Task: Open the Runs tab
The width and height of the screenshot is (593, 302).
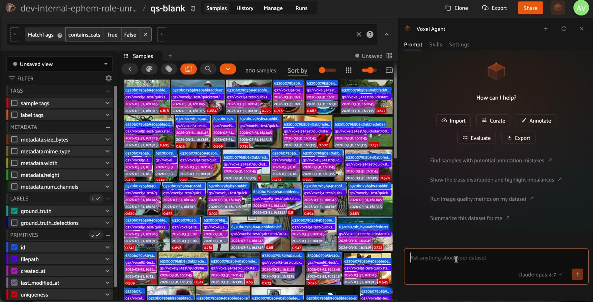Action: (301, 8)
